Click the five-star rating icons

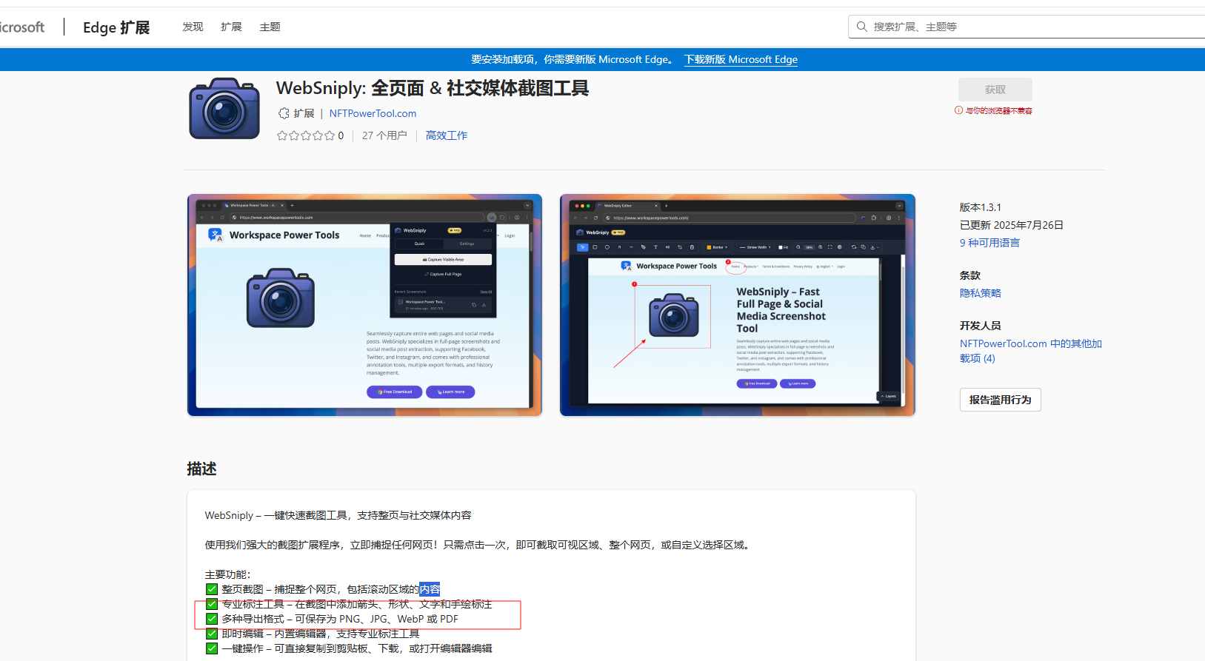[x=305, y=135]
